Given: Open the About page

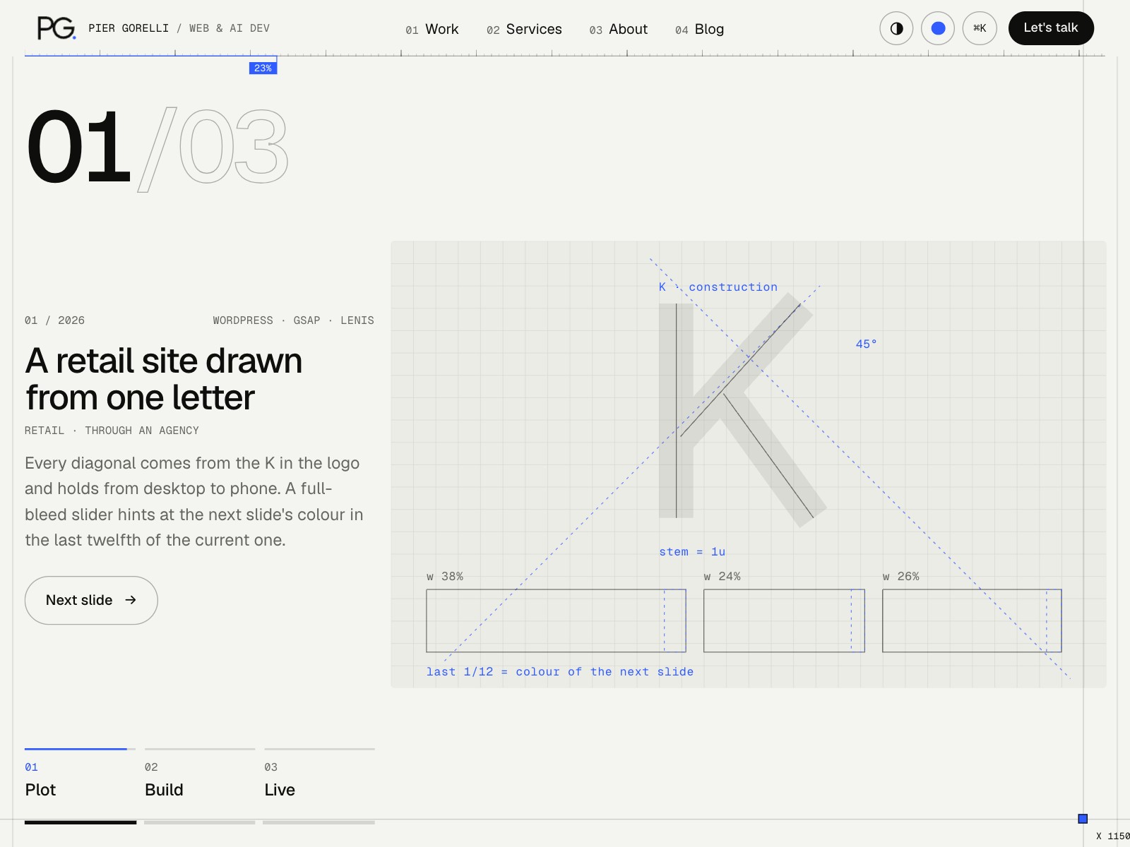Looking at the screenshot, I should point(618,29).
